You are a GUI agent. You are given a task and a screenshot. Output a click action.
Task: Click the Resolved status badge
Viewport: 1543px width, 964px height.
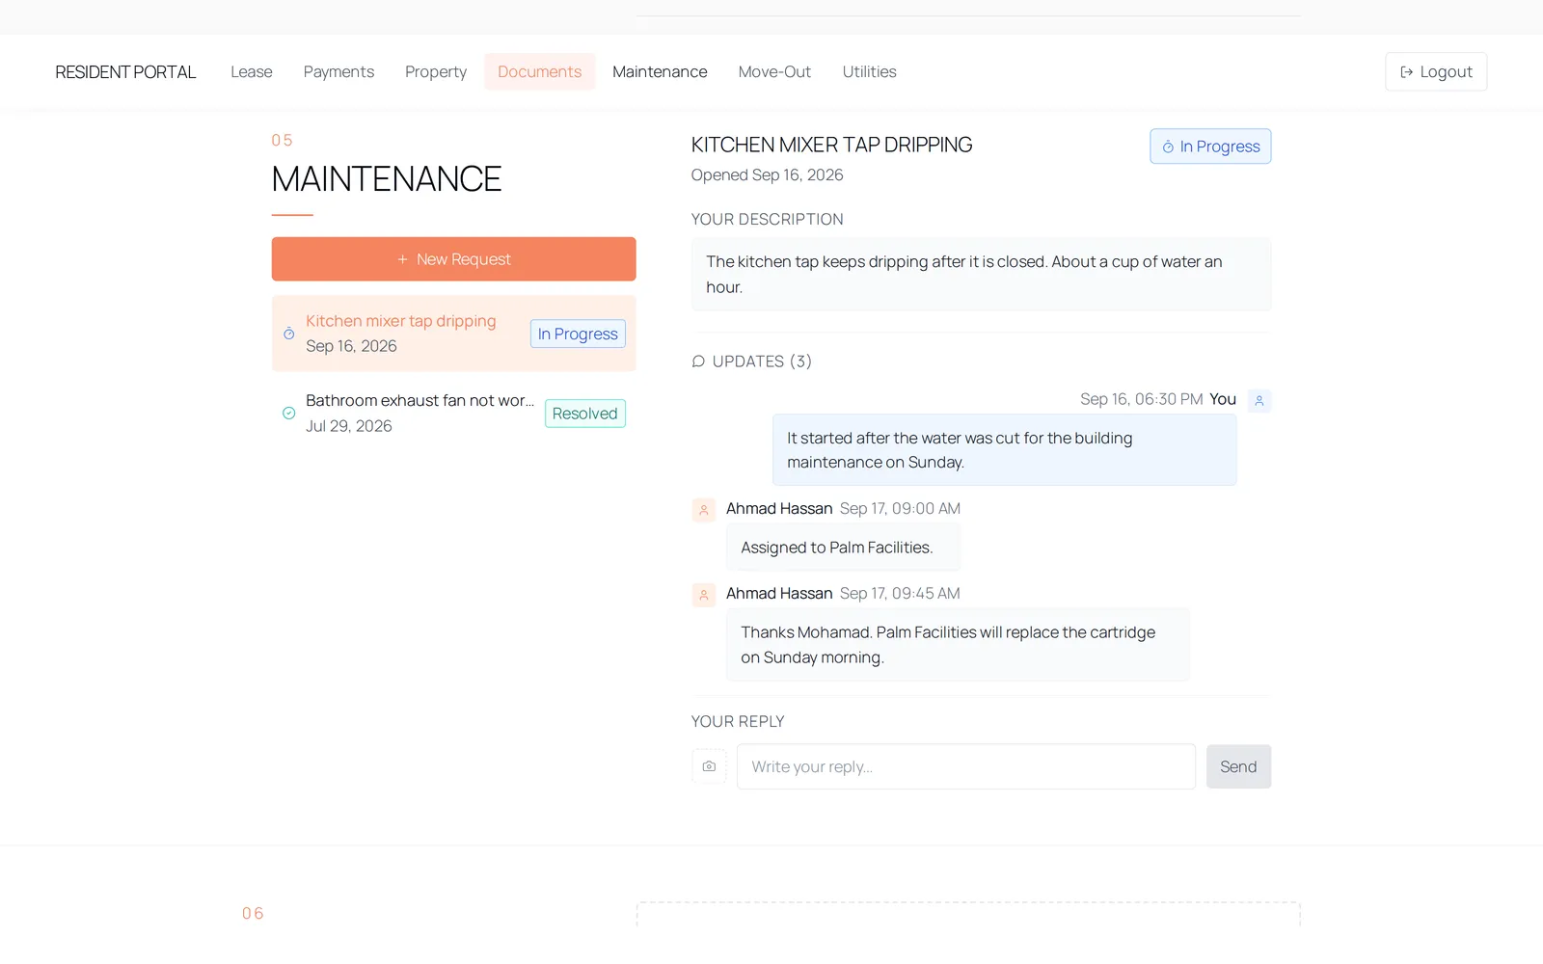pyautogui.click(x=585, y=414)
